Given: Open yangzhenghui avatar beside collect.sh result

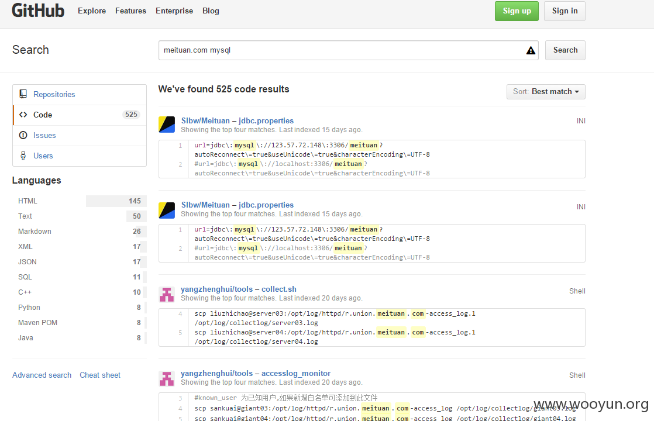Looking at the screenshot, I should click(x=167, y=295).
